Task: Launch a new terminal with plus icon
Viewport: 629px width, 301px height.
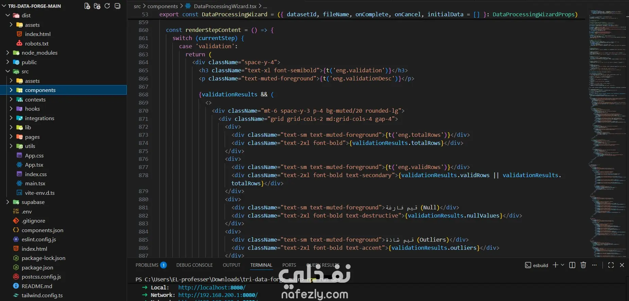Action: (x=555, y=265)
